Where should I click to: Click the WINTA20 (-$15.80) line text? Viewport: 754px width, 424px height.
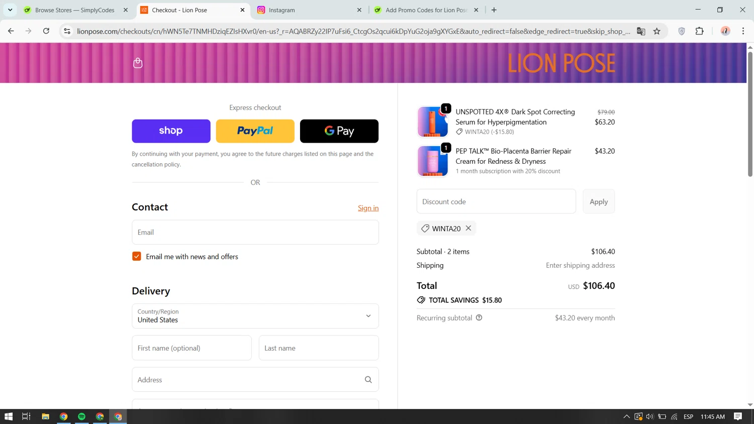click(x=490, y=132)
